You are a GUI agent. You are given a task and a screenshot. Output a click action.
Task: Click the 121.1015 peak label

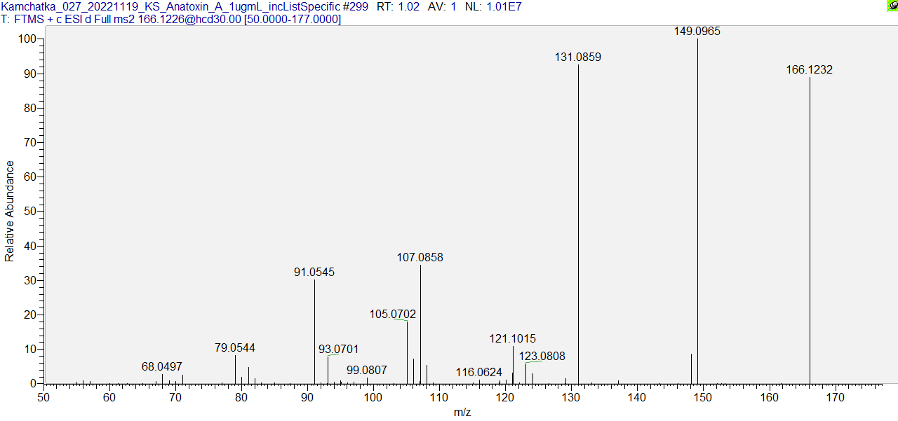pyautogui.click(x=512, y=339)
